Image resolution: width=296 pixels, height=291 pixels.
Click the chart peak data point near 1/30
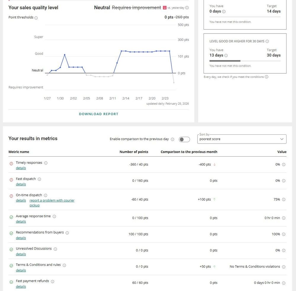tap(65, 55)
